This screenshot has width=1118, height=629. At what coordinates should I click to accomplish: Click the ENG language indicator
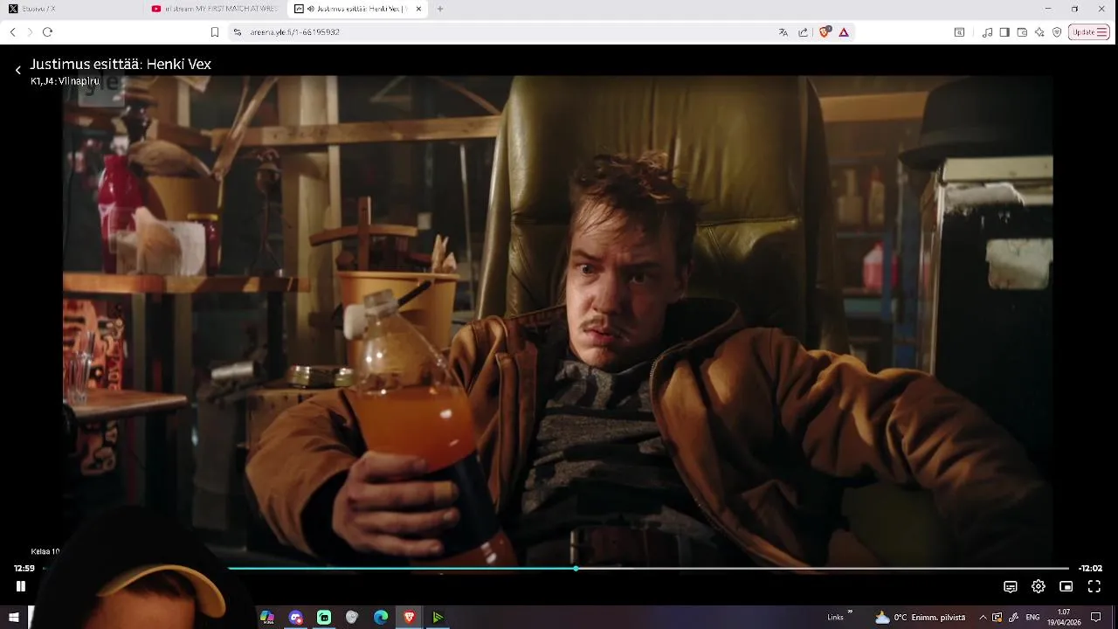[1032, 618]
